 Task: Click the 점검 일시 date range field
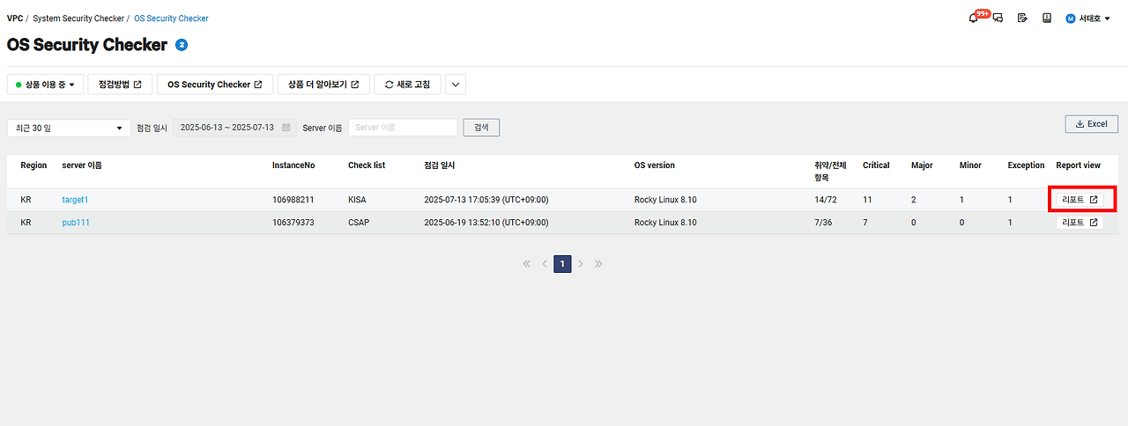click(x=234, y=128)
